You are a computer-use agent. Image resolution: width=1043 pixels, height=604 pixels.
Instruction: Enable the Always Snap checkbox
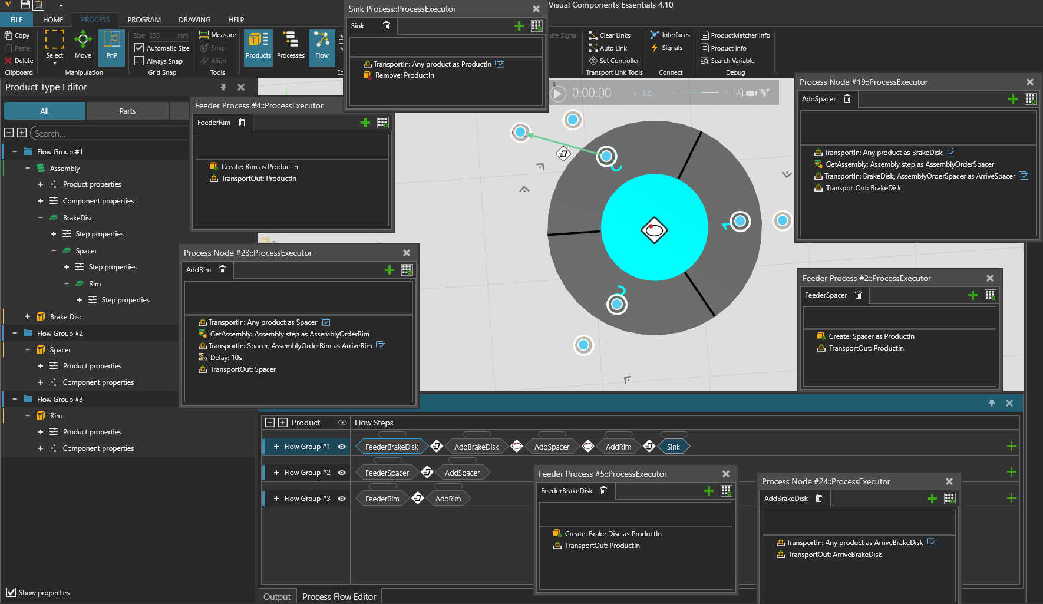coord(139,61)
